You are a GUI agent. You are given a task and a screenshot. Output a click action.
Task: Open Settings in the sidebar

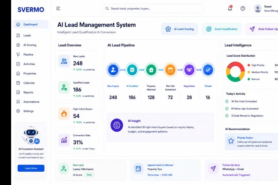coord(31,111)
